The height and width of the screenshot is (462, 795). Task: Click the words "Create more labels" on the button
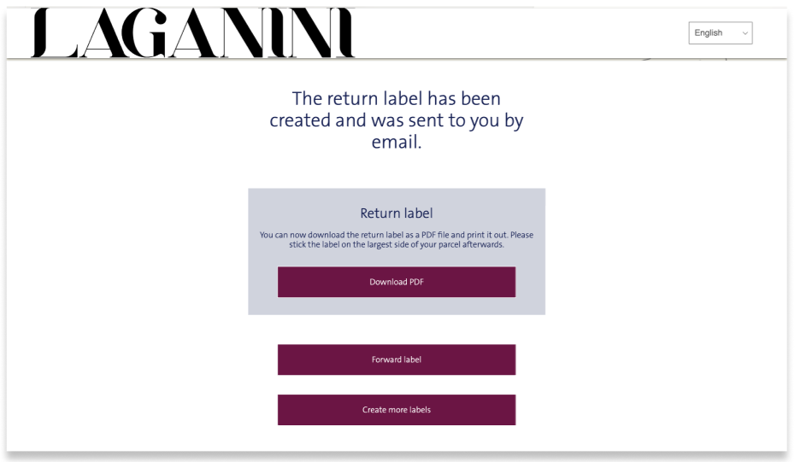click(396, 410)
